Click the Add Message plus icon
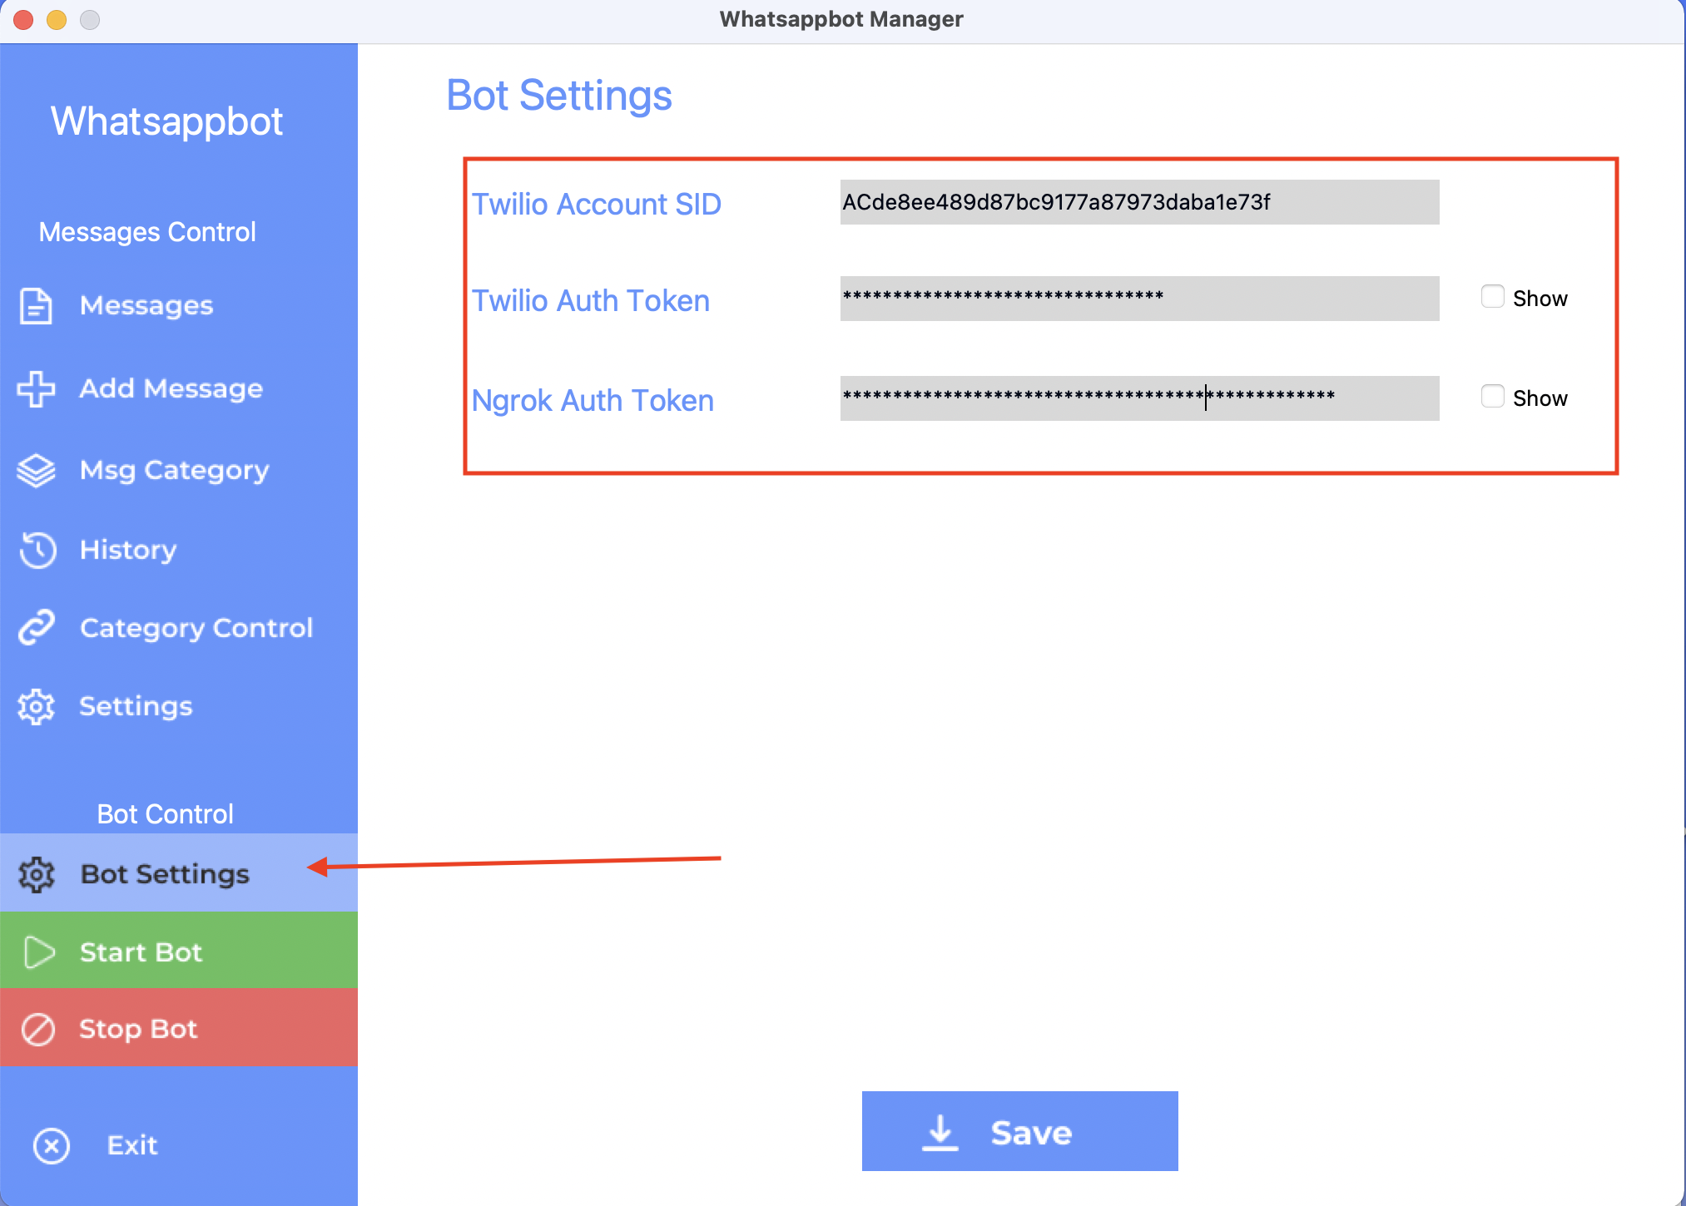The width and height of the screenshot is (1686, 1206). click(36, 388)
